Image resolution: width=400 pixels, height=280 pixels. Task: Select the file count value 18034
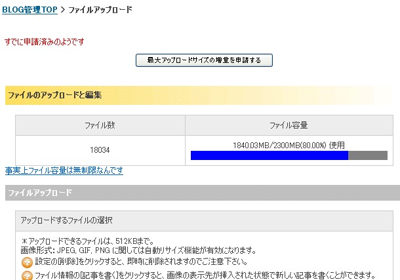[100, 150]
